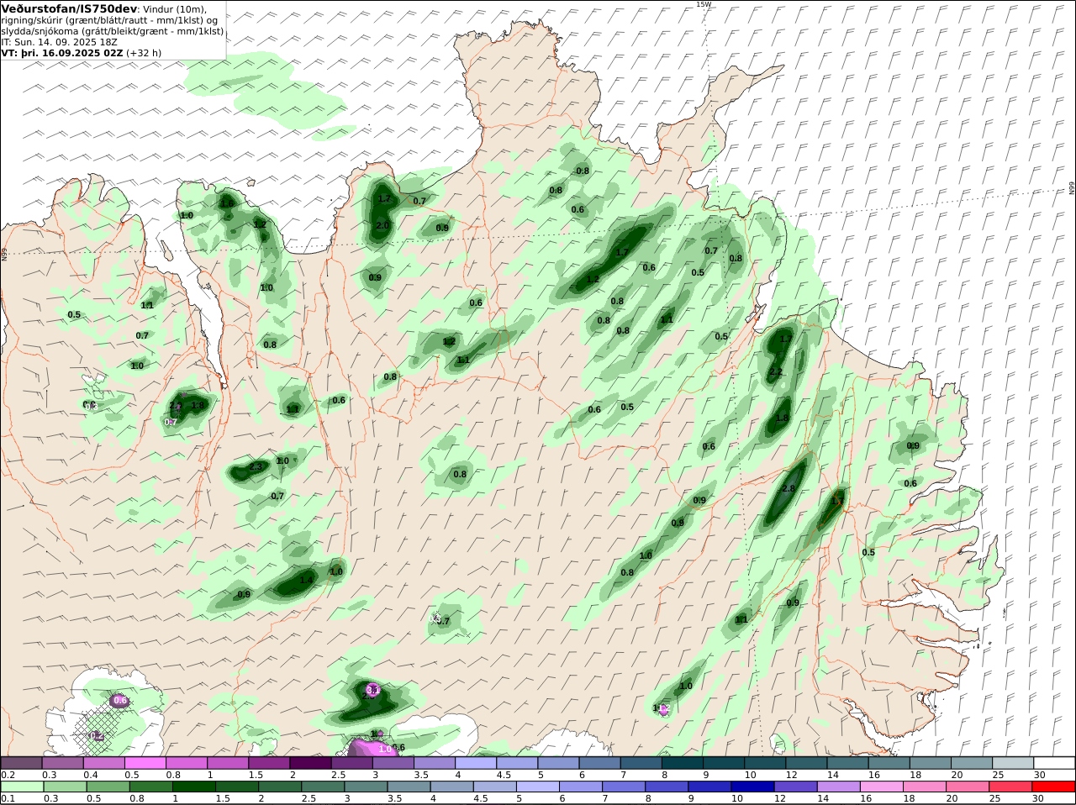Pick the dark purple 2–2.5 swatch, upper scale
This screenshot has height=805, width=1076.
[x=311, y=762]
